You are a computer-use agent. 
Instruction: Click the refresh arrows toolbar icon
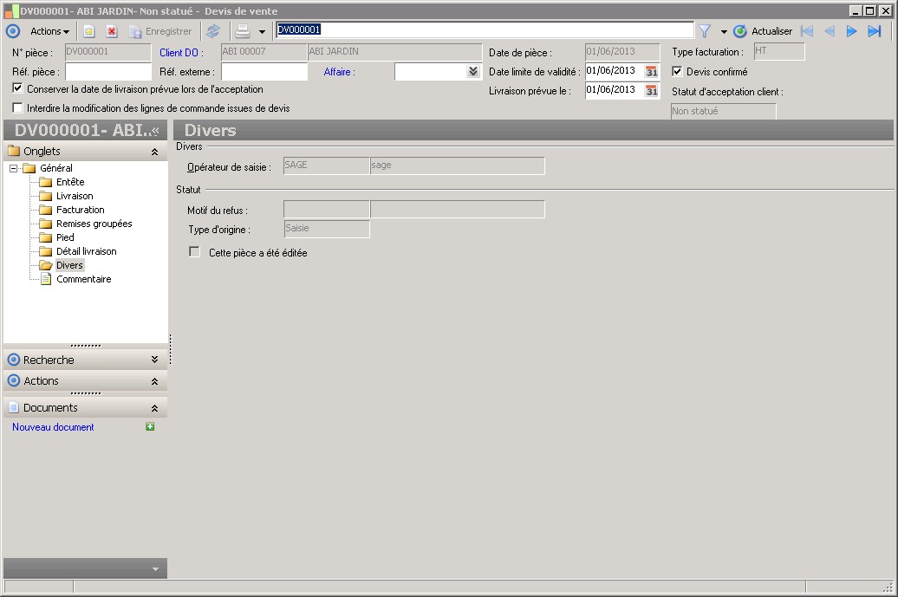213,31
